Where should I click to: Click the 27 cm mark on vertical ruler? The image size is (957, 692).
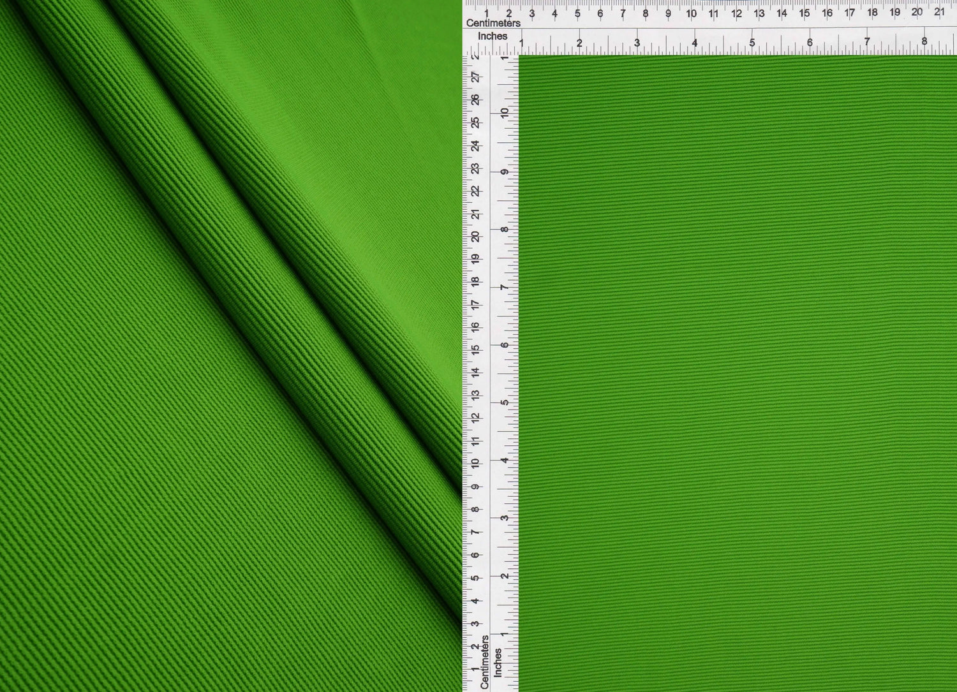[475, 77]
